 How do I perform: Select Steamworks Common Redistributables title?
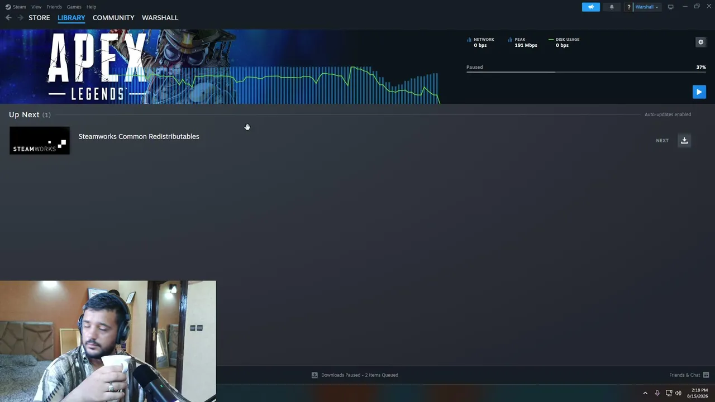[x=139, y=136]
